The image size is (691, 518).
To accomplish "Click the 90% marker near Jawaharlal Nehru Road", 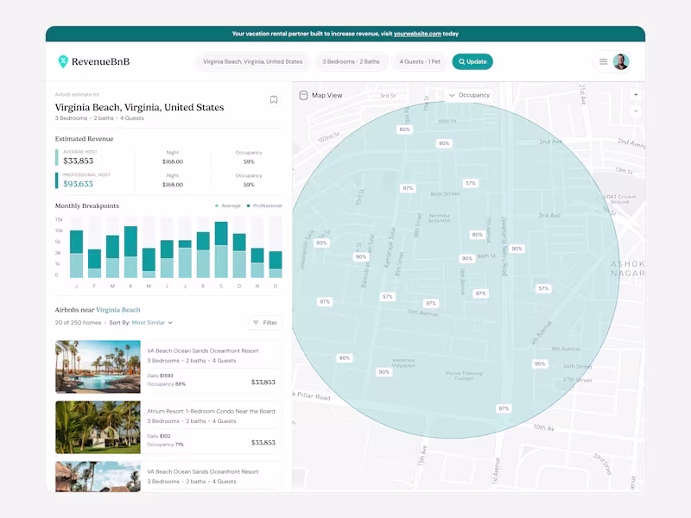I will (517, 249).
